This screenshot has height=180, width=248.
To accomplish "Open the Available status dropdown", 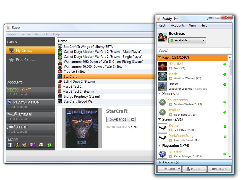I will click(x=187, y=40).
